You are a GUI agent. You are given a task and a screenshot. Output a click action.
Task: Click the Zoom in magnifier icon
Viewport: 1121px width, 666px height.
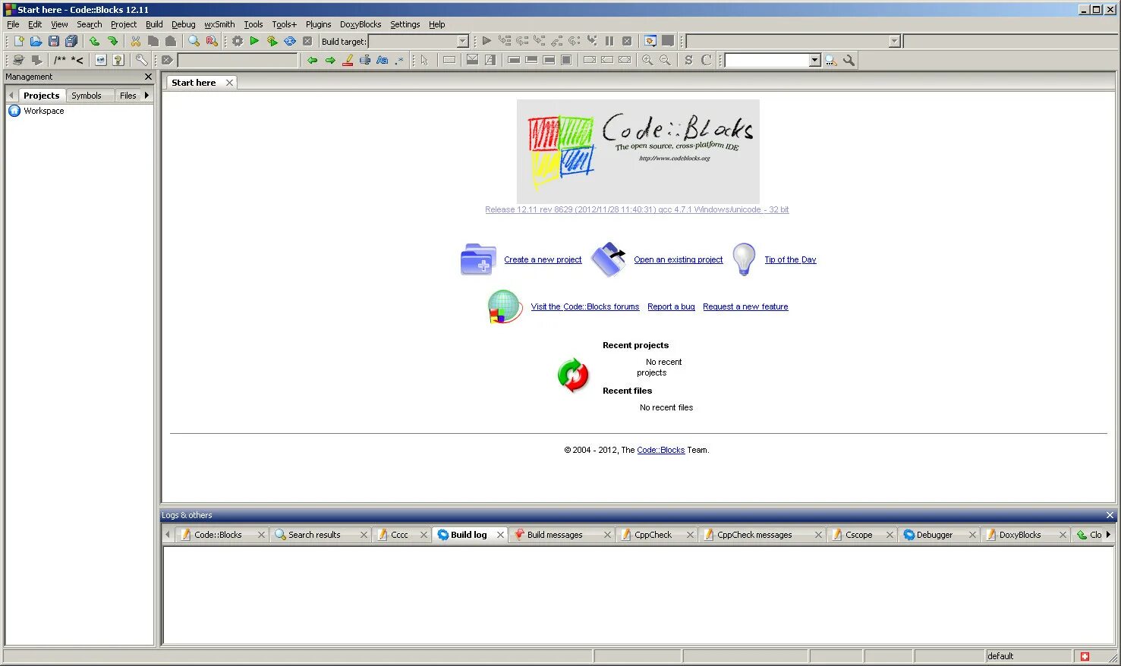pos(647,60)
